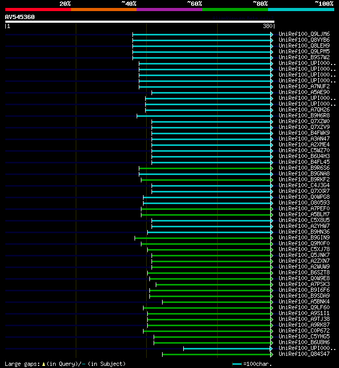
Task: Choose the UniRef100_A2WUW9 entry
Action: coord(304,266)
